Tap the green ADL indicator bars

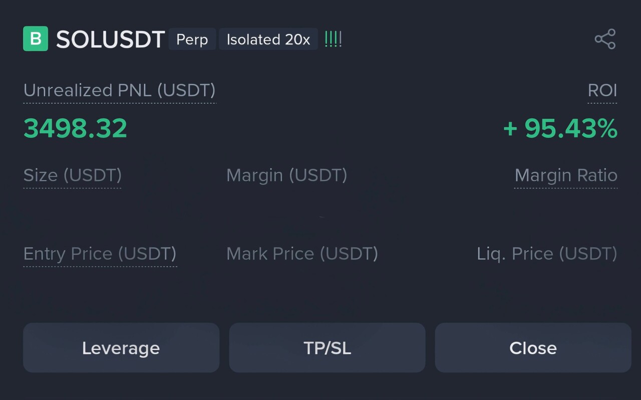tap(333, 39)
